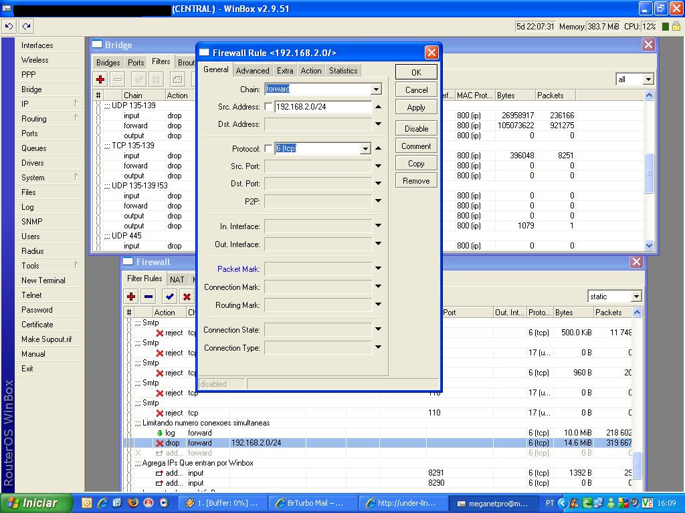Toggle the Src. Address negate checkbox
Viewport: 685px width, 513px height.
click(x=269, y=107)
